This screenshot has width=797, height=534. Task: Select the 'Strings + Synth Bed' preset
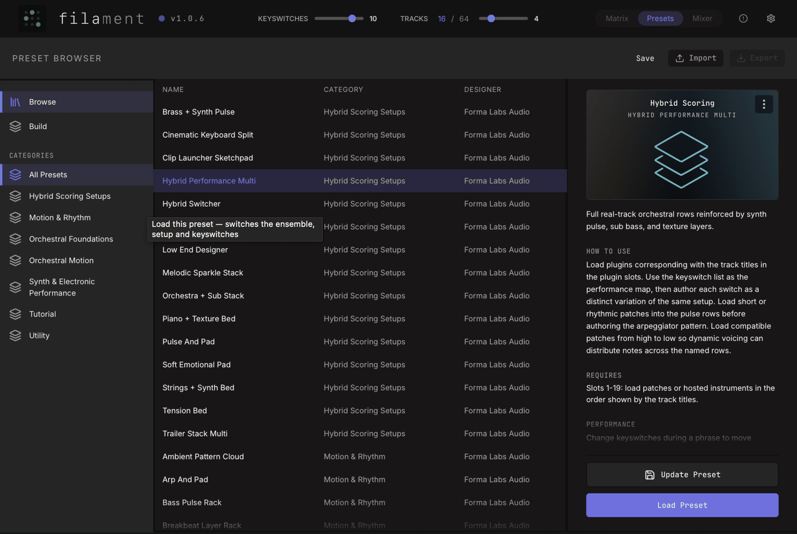tap(360, 388)
